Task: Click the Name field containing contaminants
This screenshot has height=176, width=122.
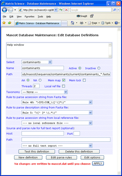Action: (x=43, y=68)
